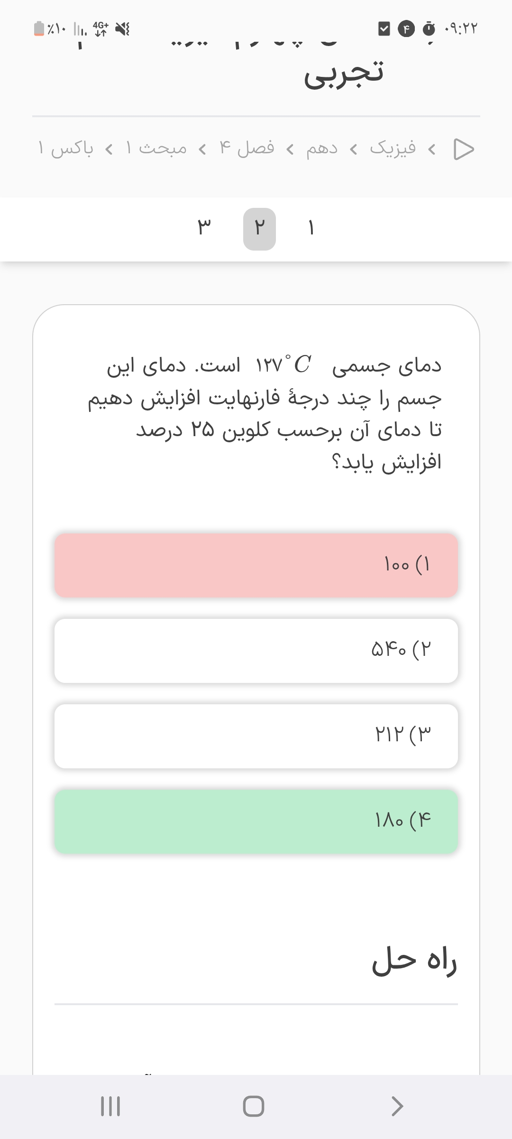Image resolution: width=512 pixels, height=1139 pixels.
Task: Tap the play triangle icon beside فیزیک
Action: click(464, 149)
